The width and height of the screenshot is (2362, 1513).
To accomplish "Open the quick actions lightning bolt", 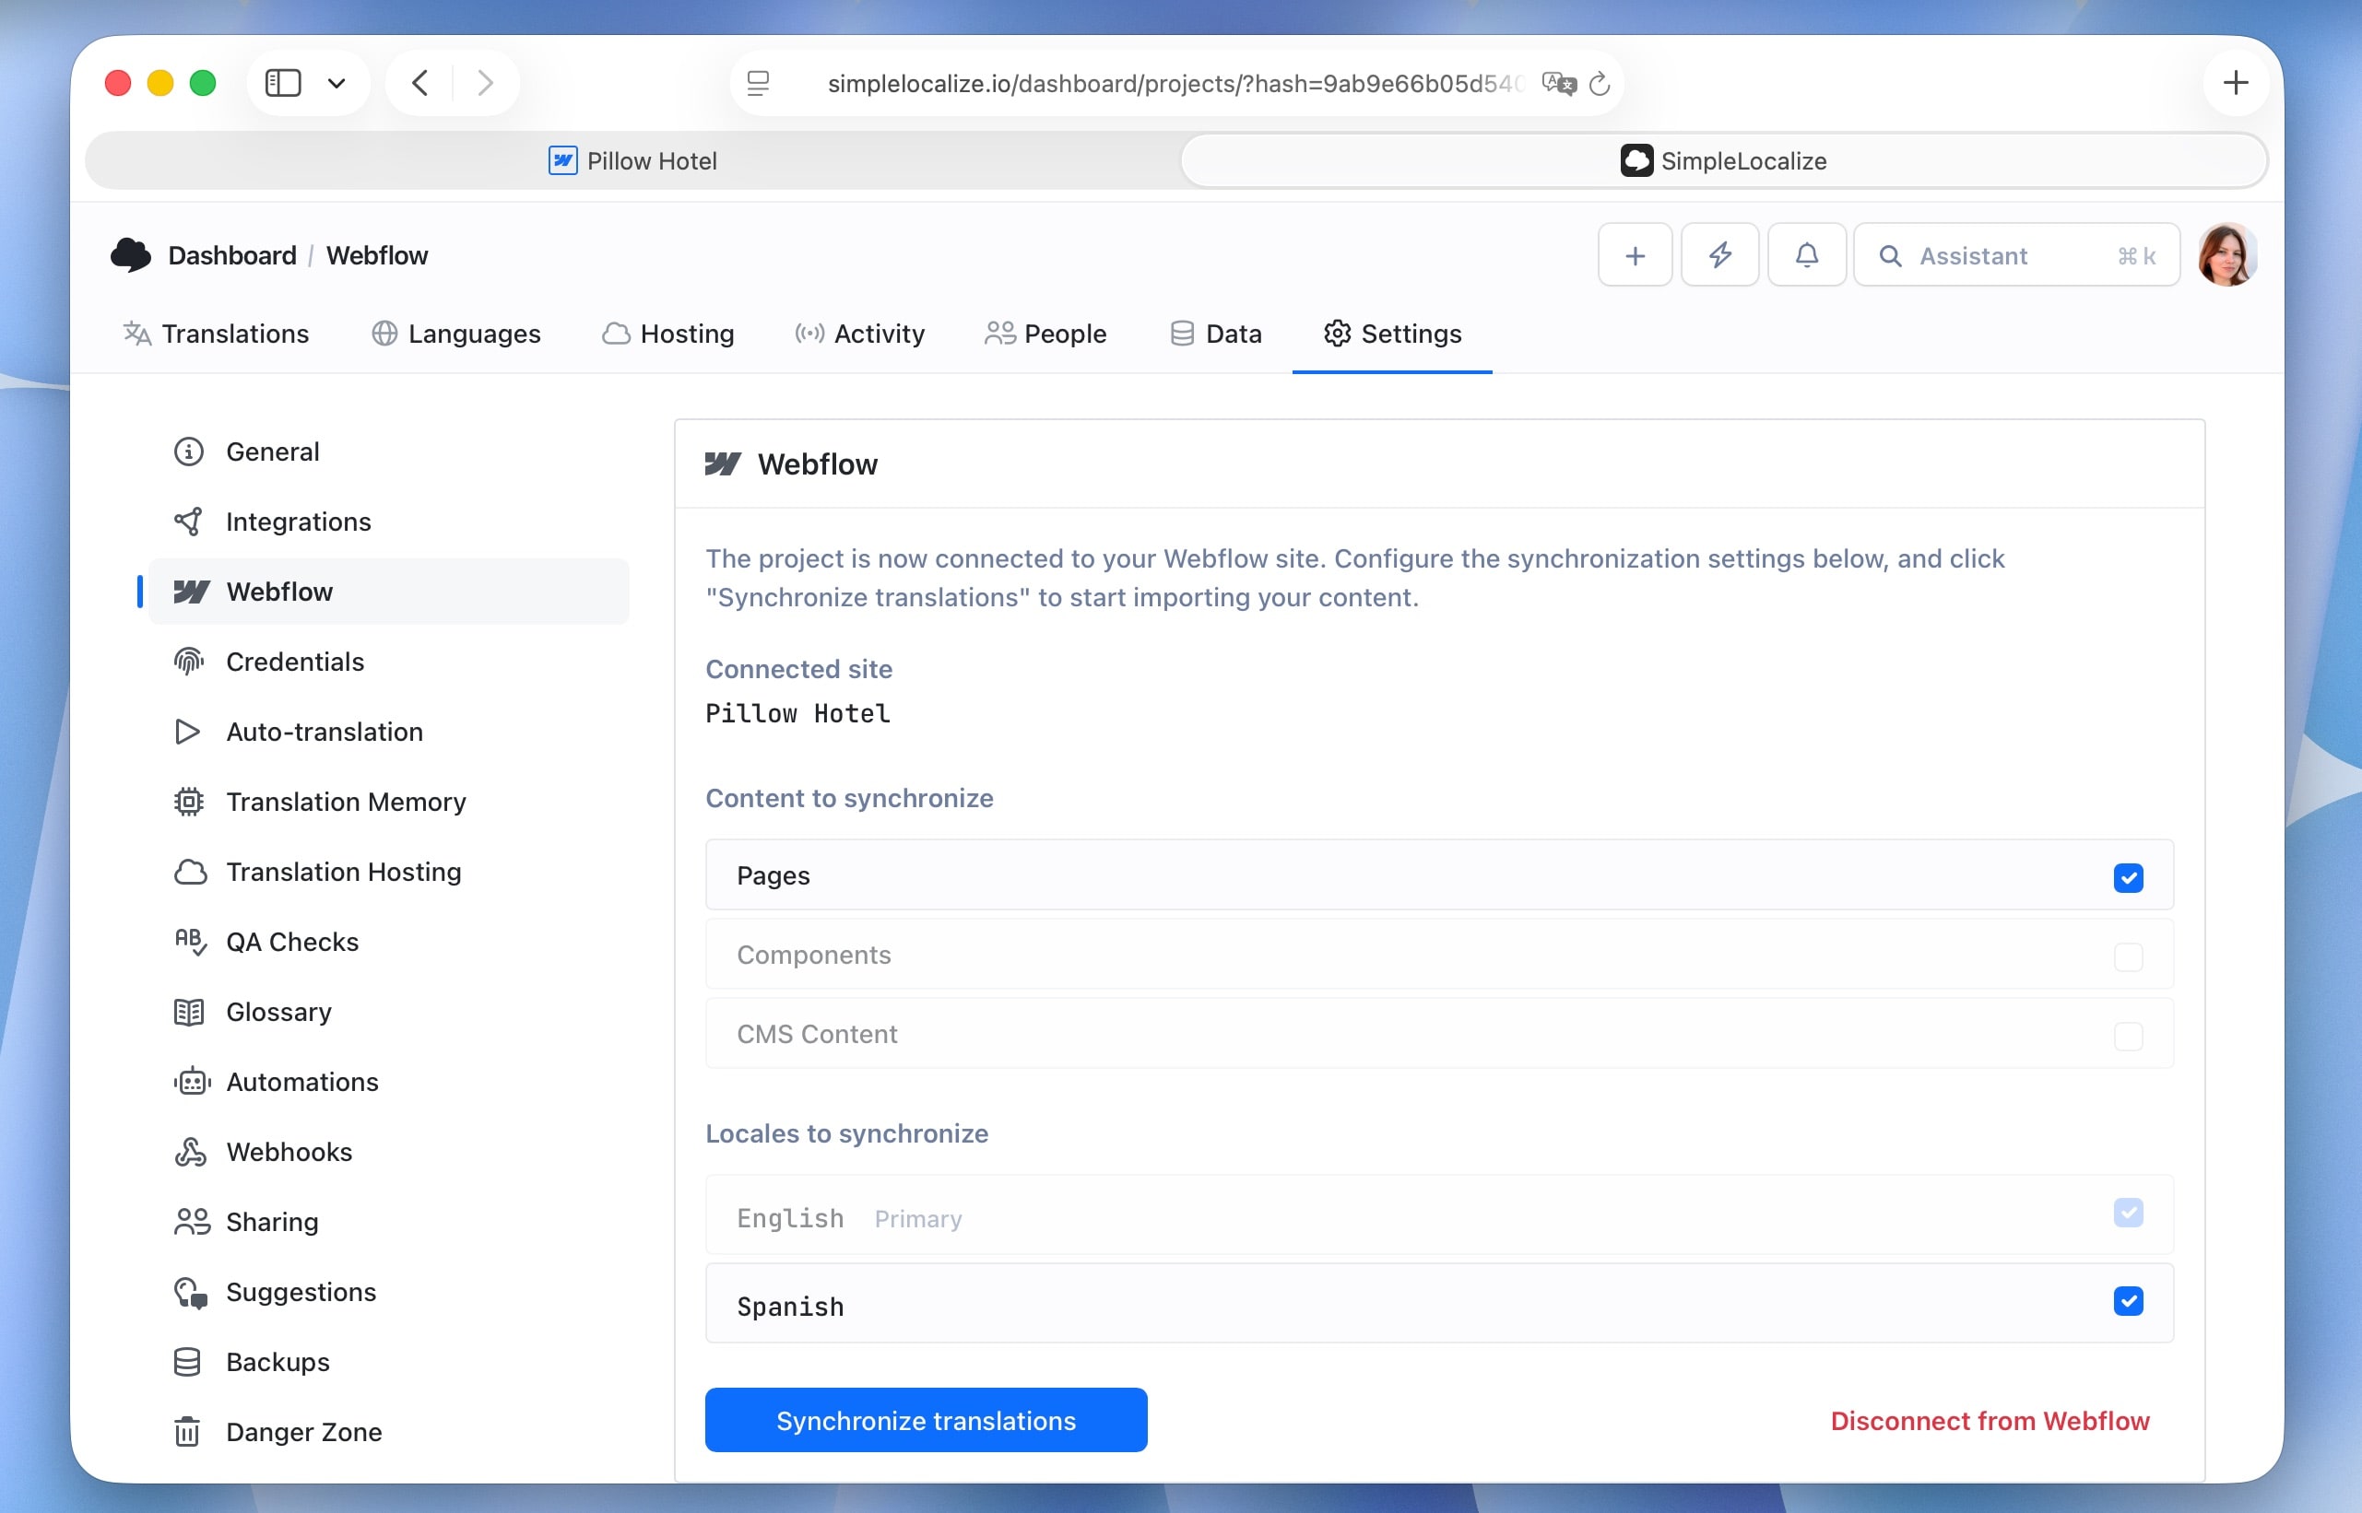I will click(x=1719, y=254).
